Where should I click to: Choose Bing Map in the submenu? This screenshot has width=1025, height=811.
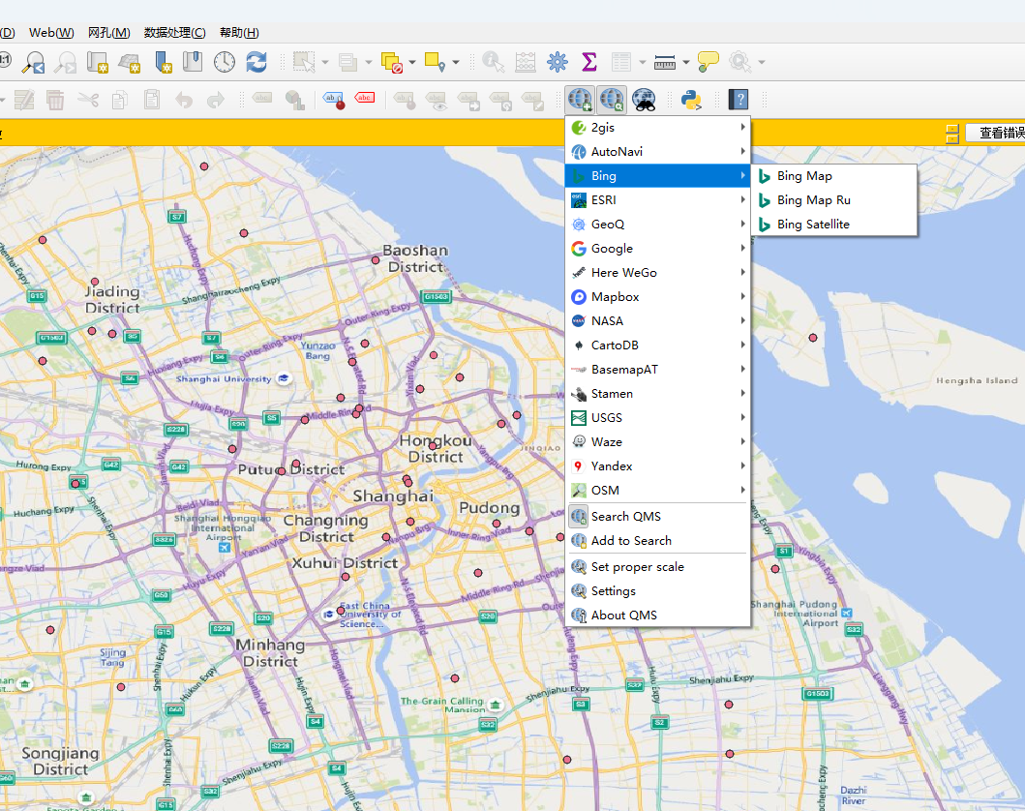[x=804, y=176]
